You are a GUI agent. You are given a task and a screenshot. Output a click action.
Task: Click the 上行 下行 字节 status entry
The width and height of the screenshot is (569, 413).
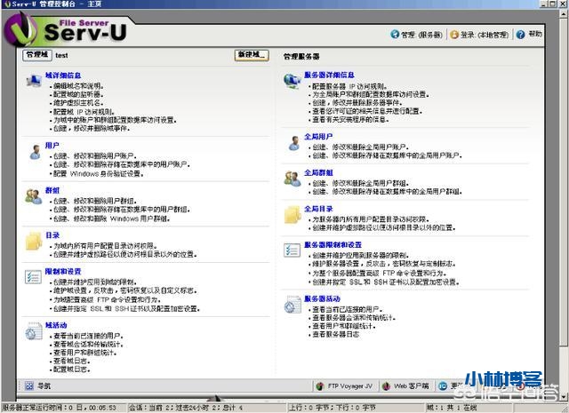[332, 408]
